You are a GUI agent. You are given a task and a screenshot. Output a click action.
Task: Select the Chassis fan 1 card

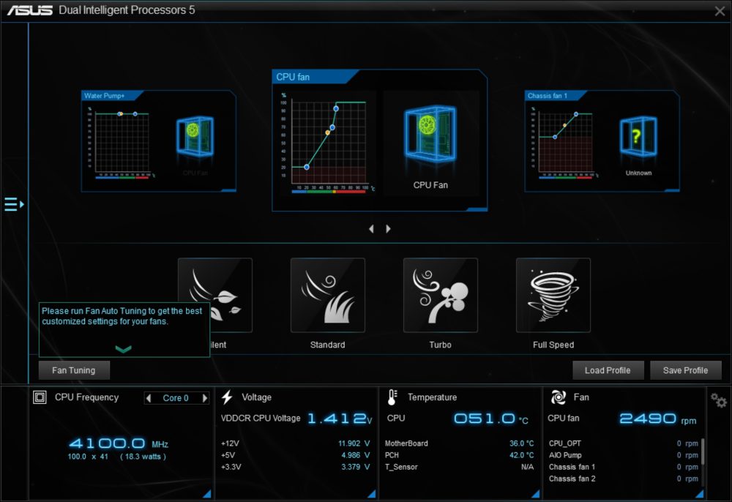point(602,141)
